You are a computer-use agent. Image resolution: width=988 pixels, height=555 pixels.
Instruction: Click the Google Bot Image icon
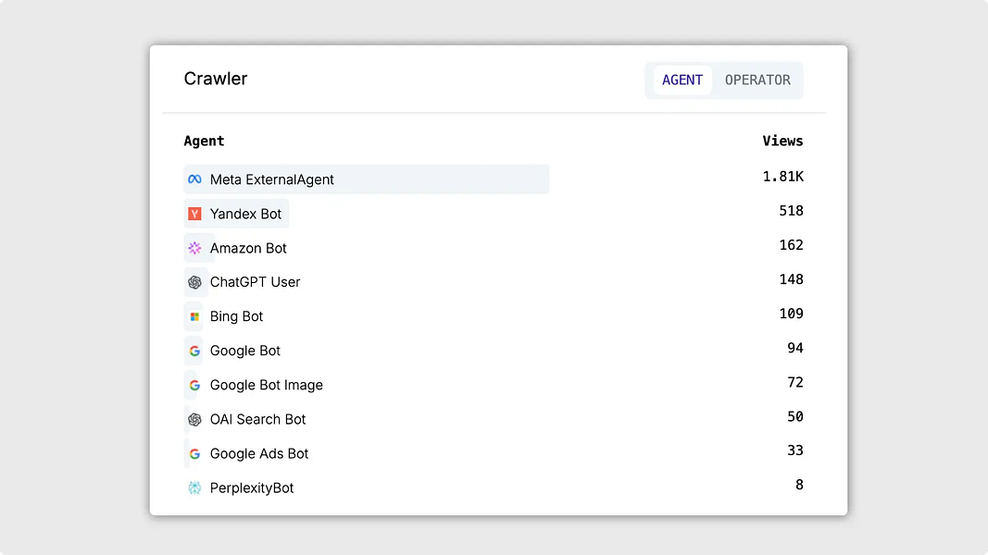[x=194, y=385]
